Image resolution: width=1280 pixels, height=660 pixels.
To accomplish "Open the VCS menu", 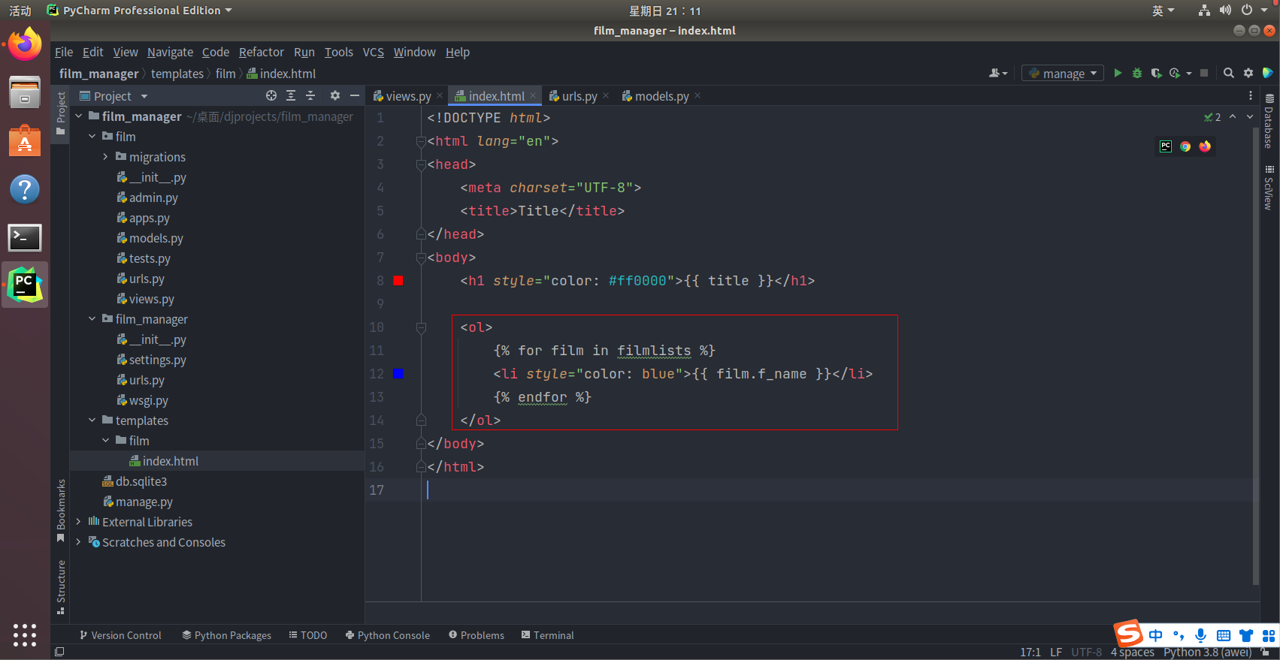I will [373, 52].
